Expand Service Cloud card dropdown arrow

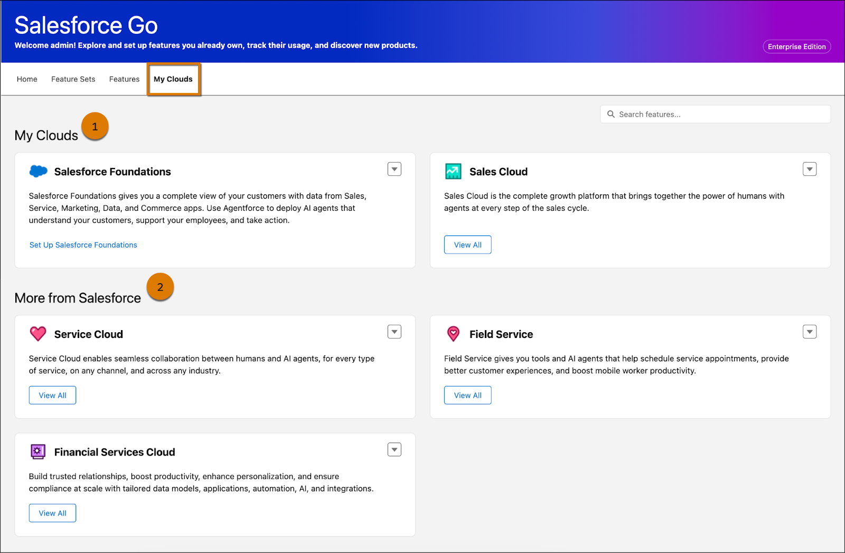pos(395,332)
